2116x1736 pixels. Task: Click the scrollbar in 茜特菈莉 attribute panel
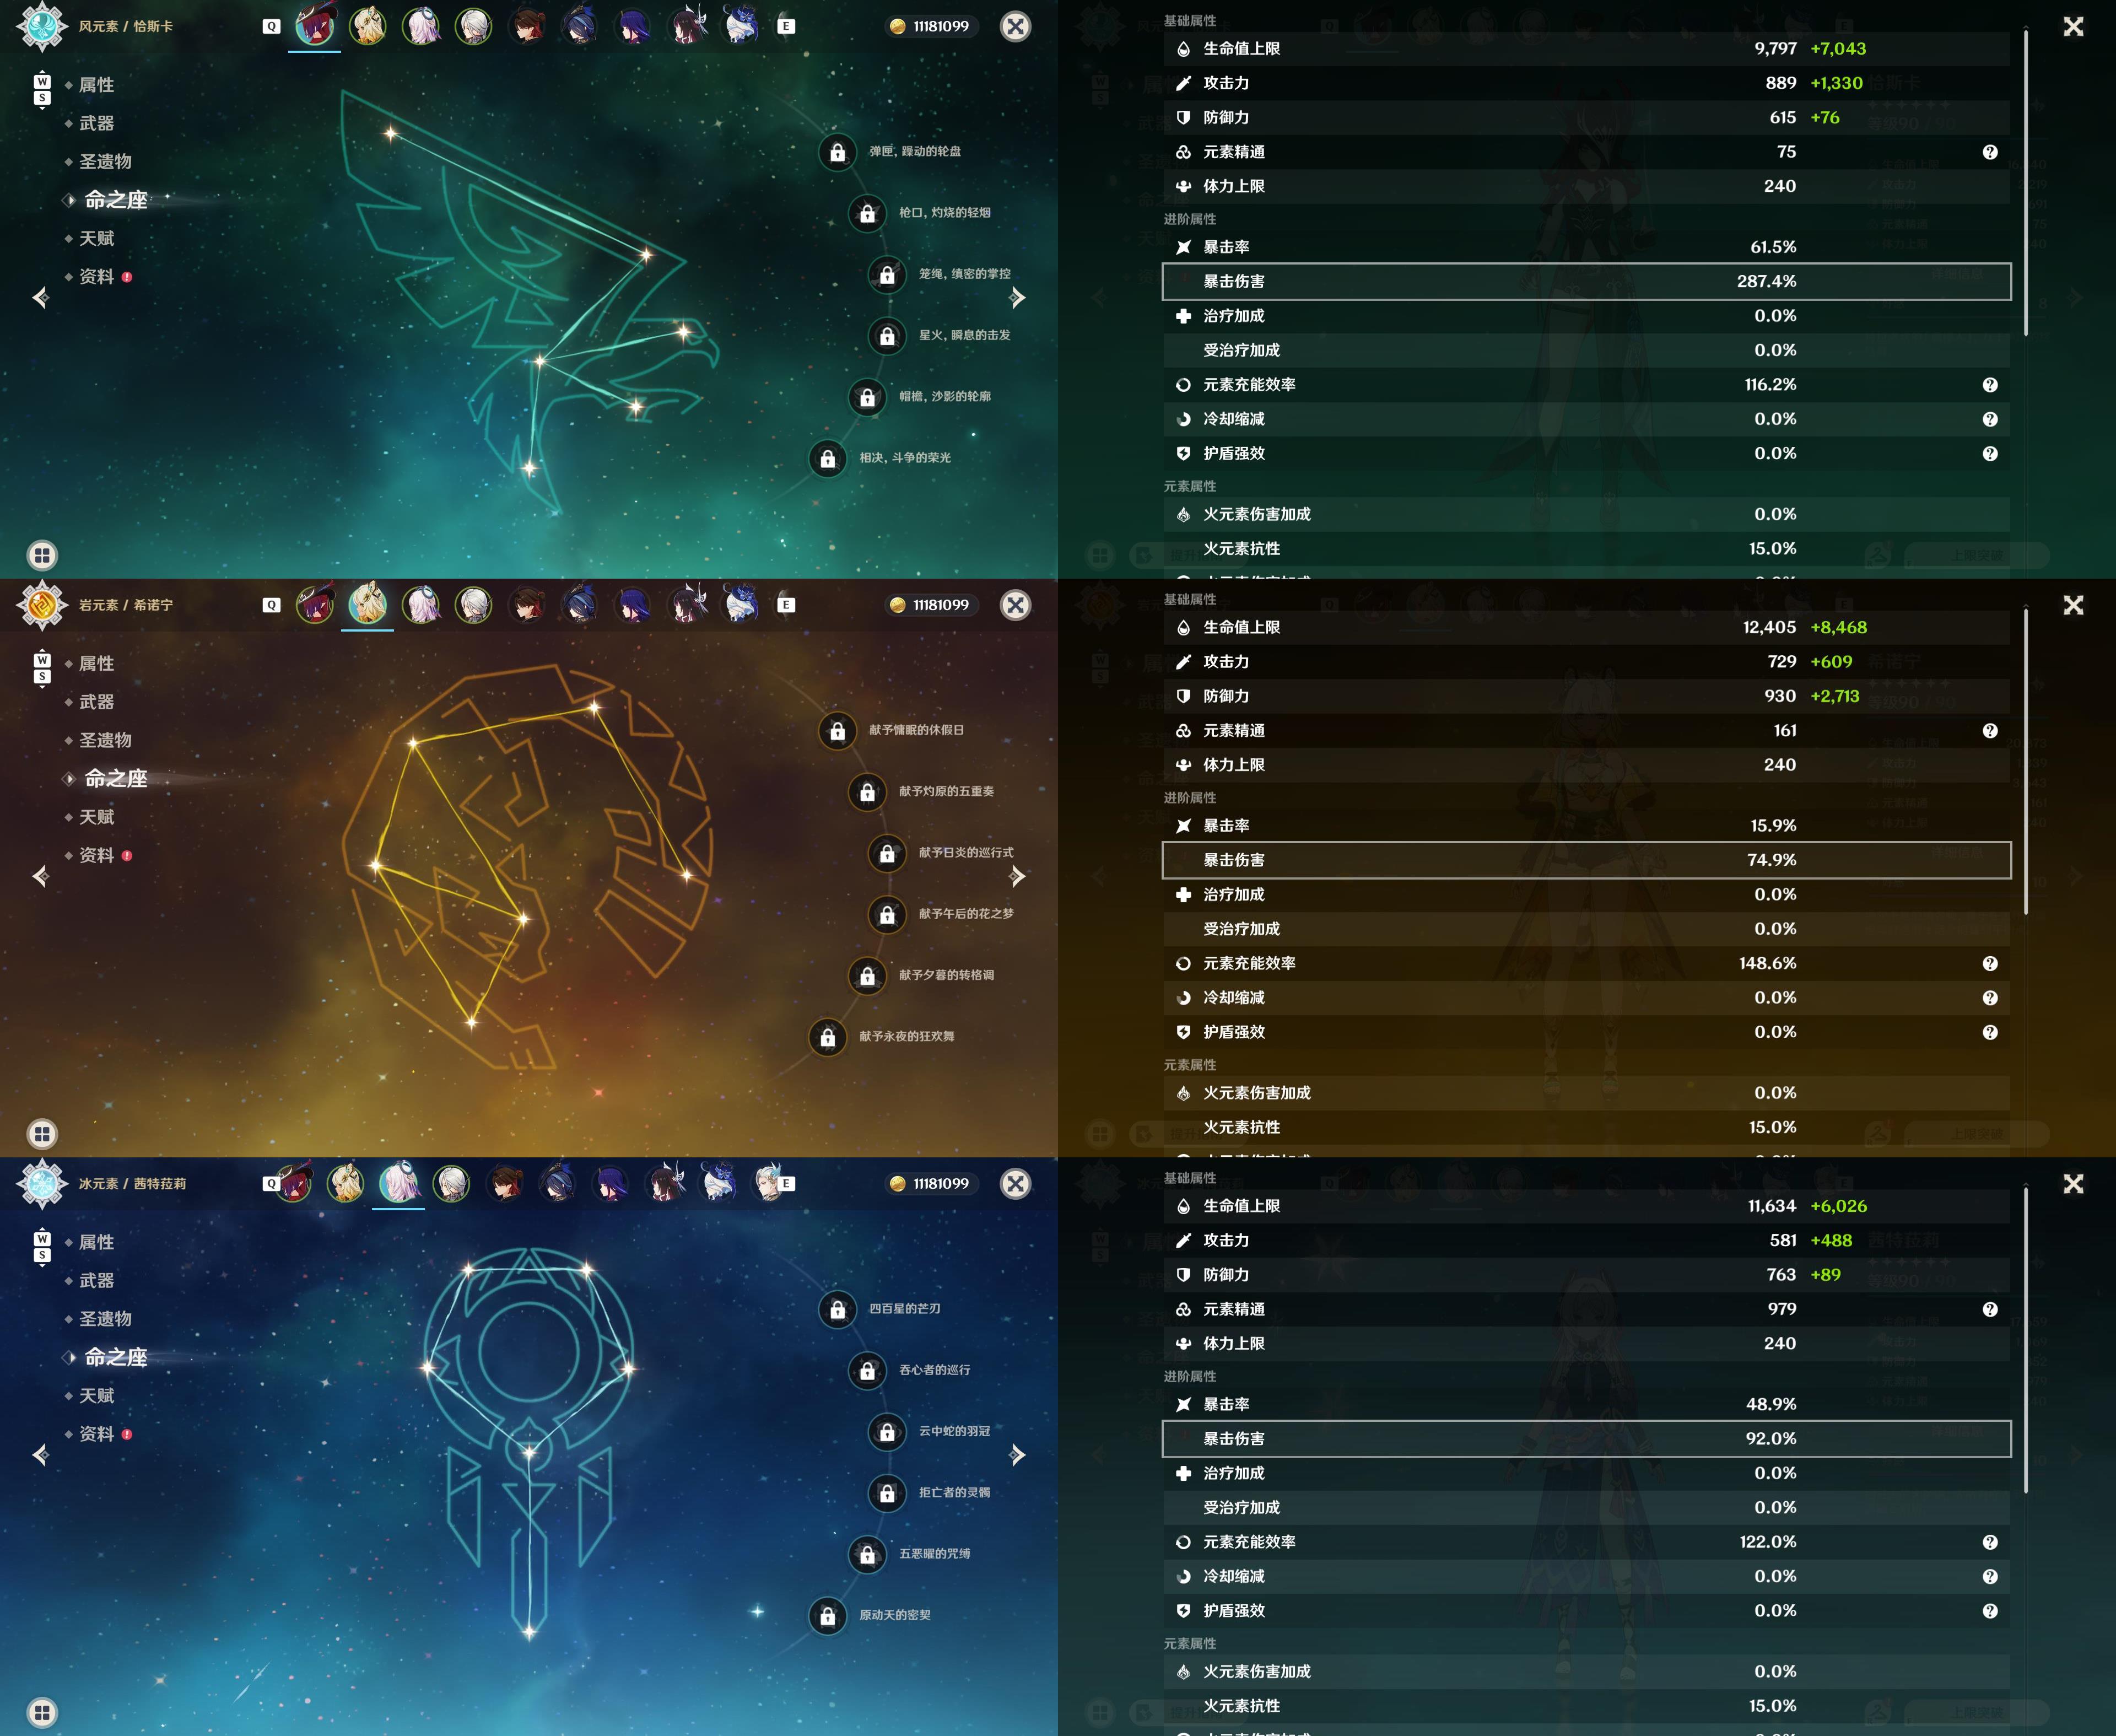click(2026, 1340)
